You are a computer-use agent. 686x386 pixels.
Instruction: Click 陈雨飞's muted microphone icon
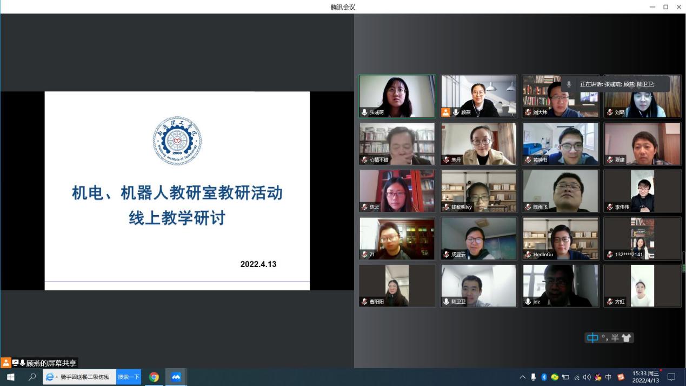pos(528,207)
